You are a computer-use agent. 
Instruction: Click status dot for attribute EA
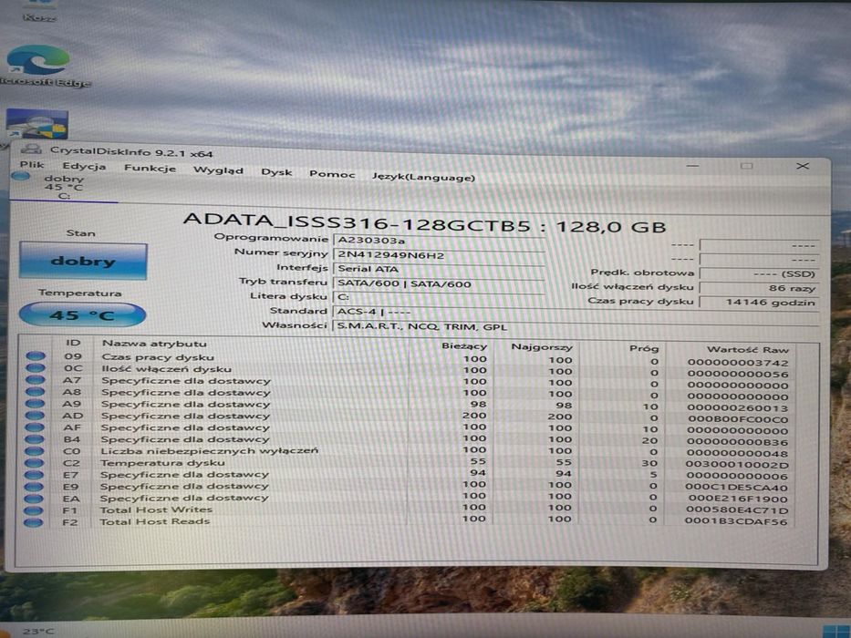[x=33, y=498]
